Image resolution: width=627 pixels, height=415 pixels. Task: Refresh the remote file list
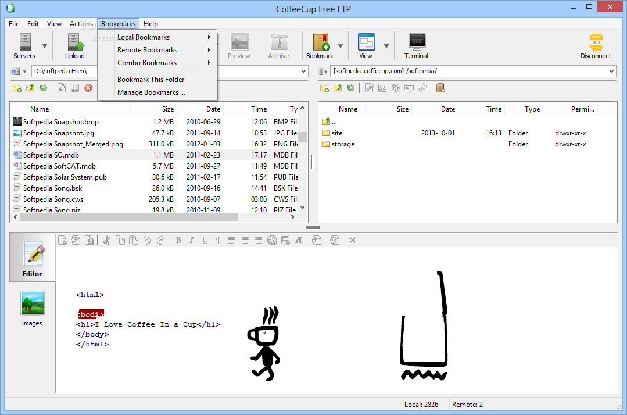pos(350,88)
